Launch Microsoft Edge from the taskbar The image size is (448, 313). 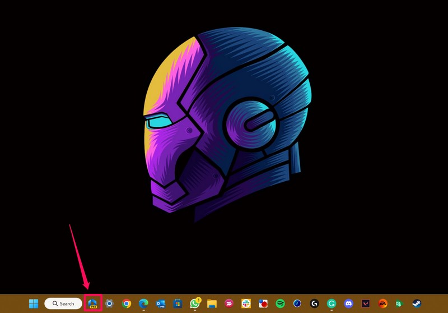[143, 303]
